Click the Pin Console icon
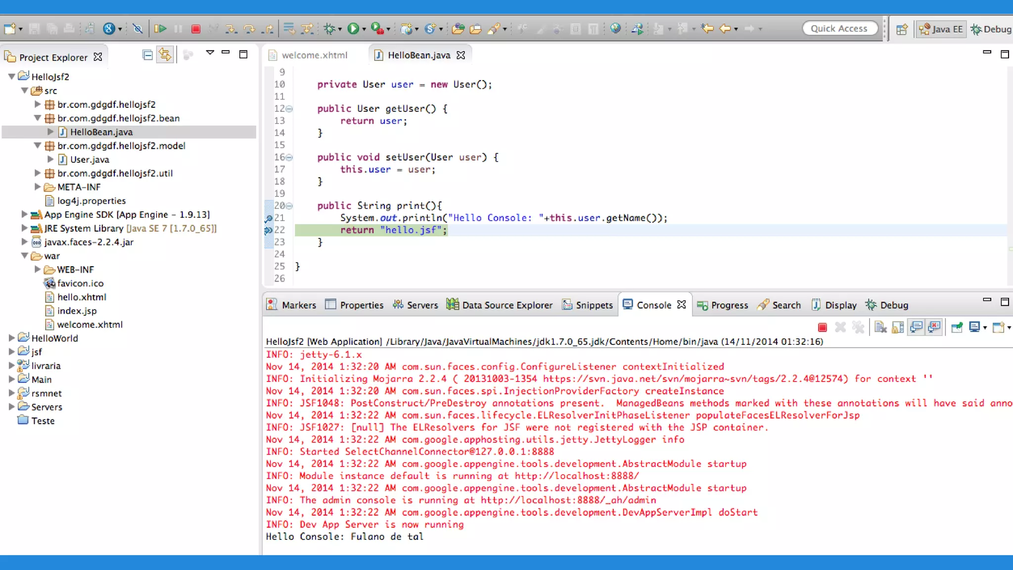The height and width of the screenshot is (570, 1013). [x=957, y=328]
